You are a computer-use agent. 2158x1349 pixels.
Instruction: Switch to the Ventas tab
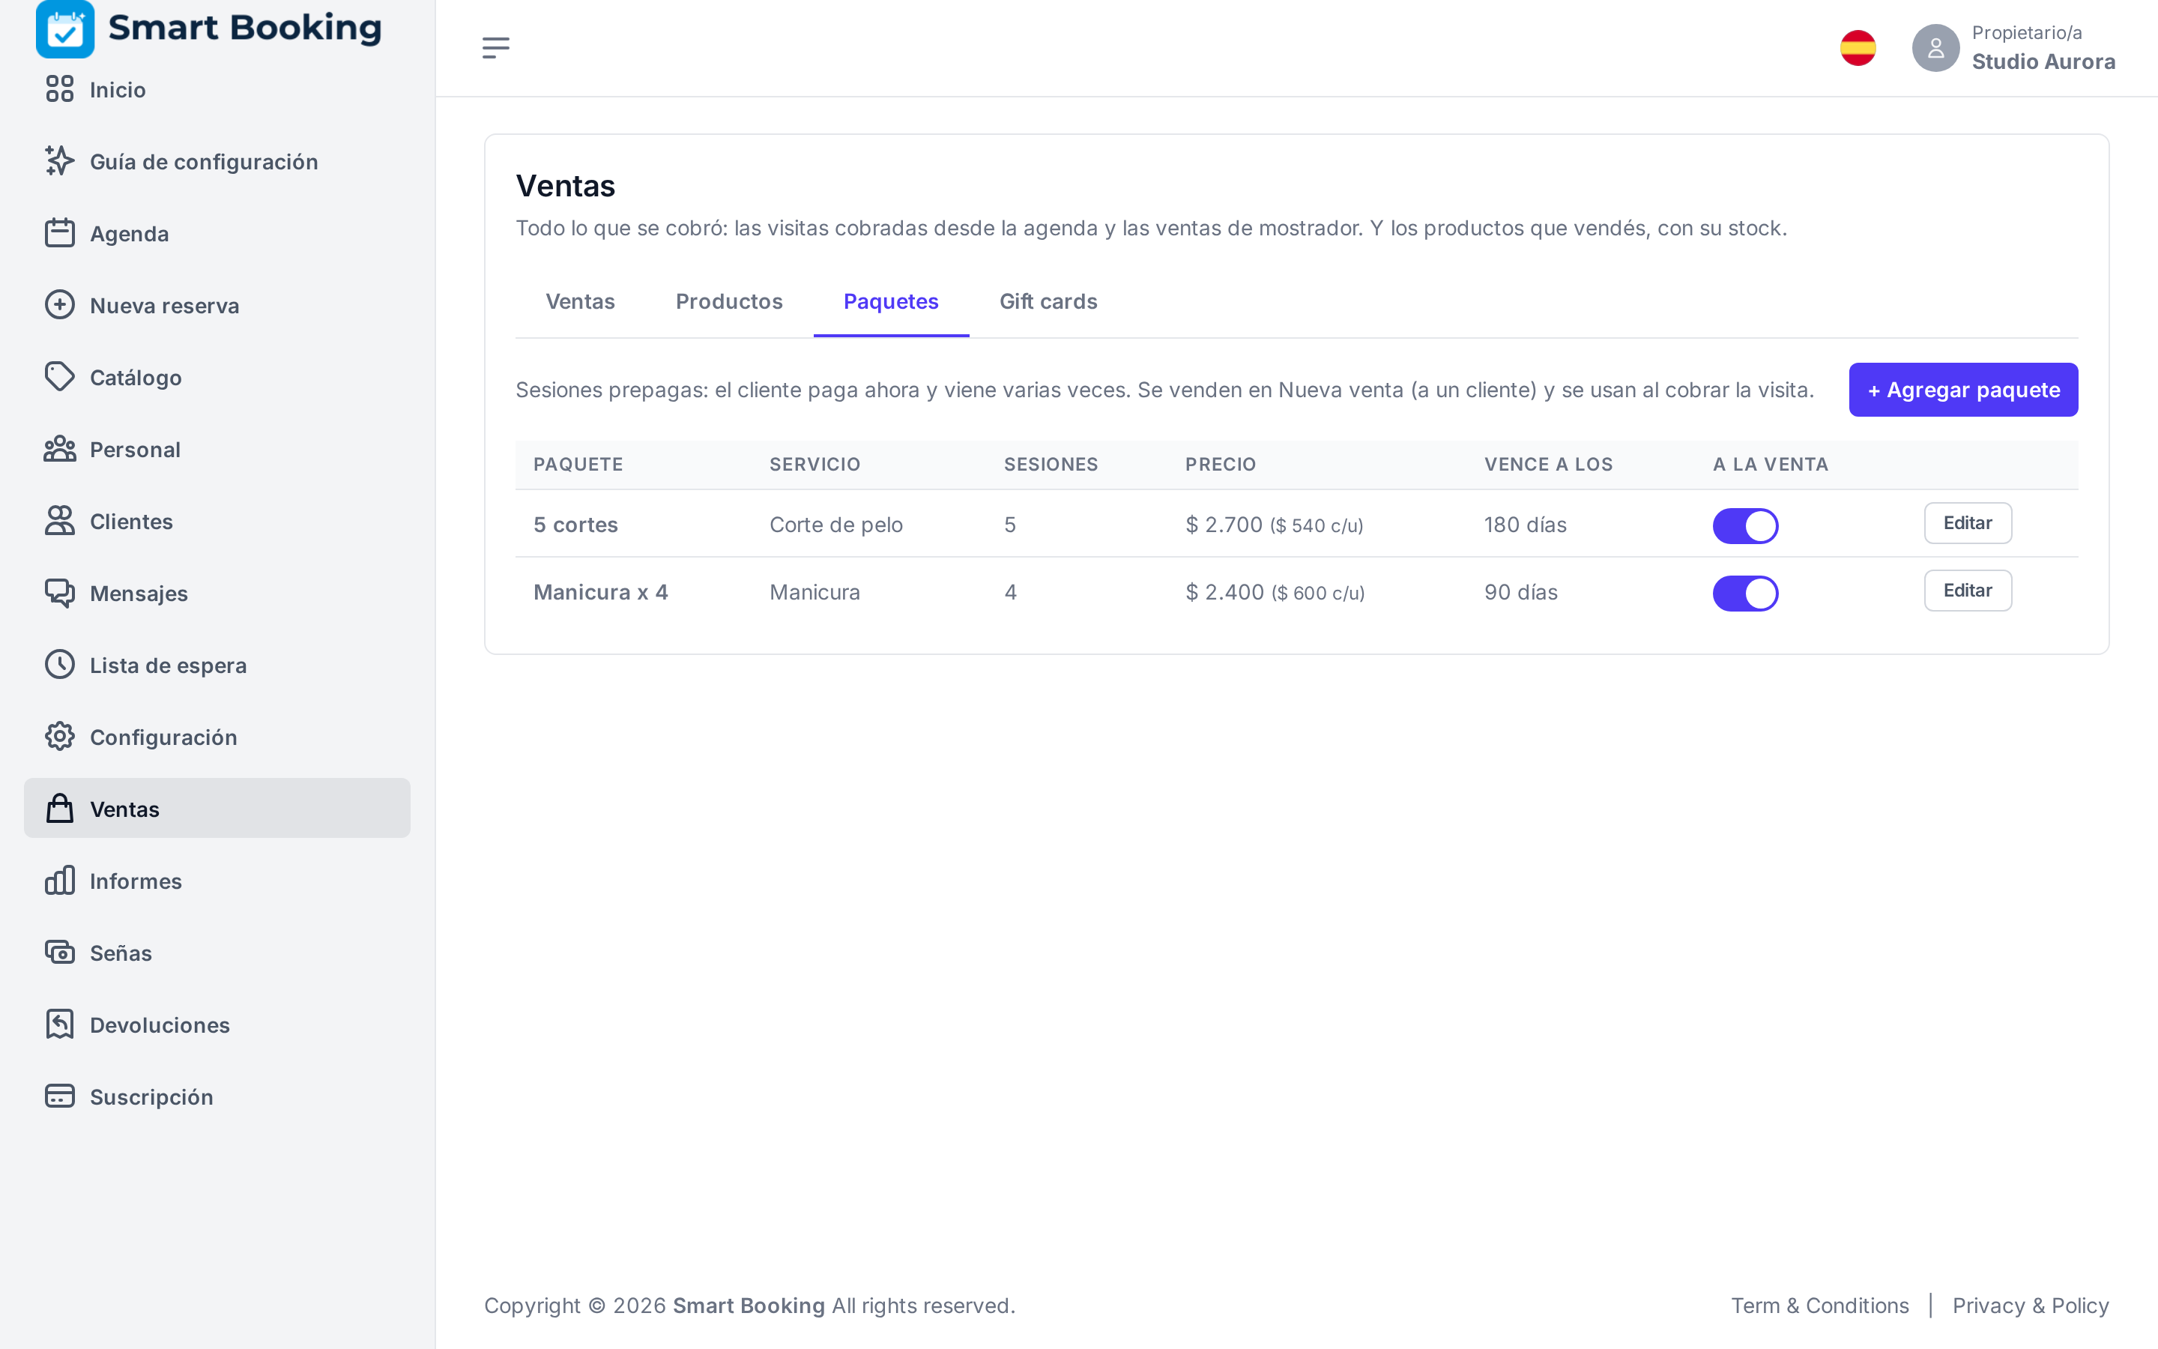point(581,301)
